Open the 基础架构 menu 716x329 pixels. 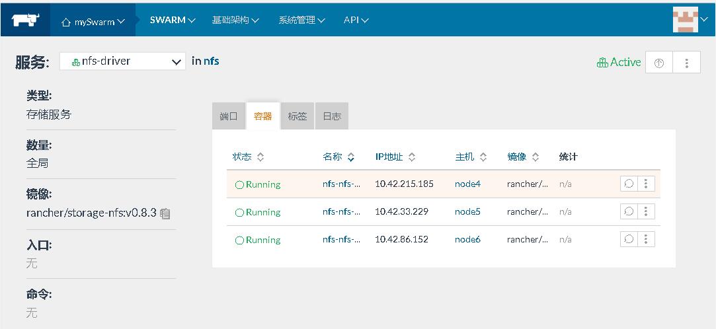pyautogui.click(x=235, y=20)
